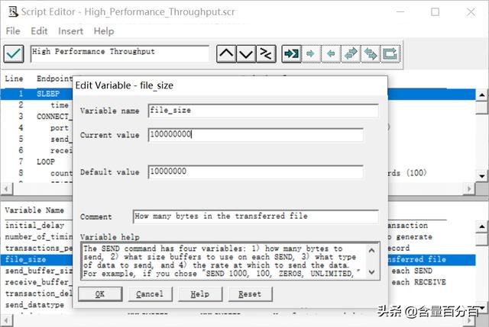Image resolution: width=489 pixels, height=327 pixels.
Task: Click the Script Editor title bar icon
Action: click(x=12, y=12)
